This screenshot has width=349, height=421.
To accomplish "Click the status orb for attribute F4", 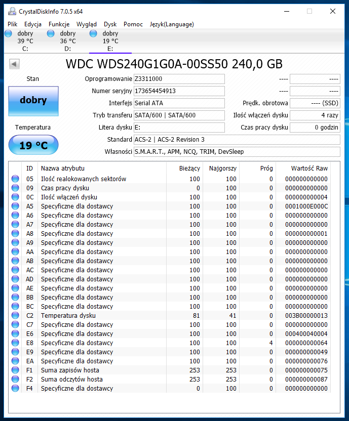I will tap(15, 389).
